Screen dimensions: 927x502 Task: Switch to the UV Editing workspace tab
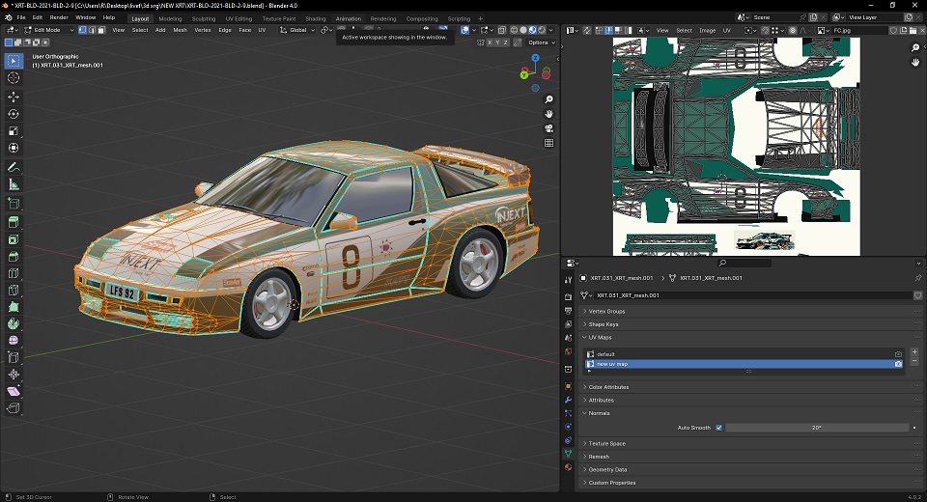coord(237,18)
